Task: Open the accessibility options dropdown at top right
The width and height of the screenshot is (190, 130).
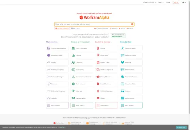Action: pos(184,2)
